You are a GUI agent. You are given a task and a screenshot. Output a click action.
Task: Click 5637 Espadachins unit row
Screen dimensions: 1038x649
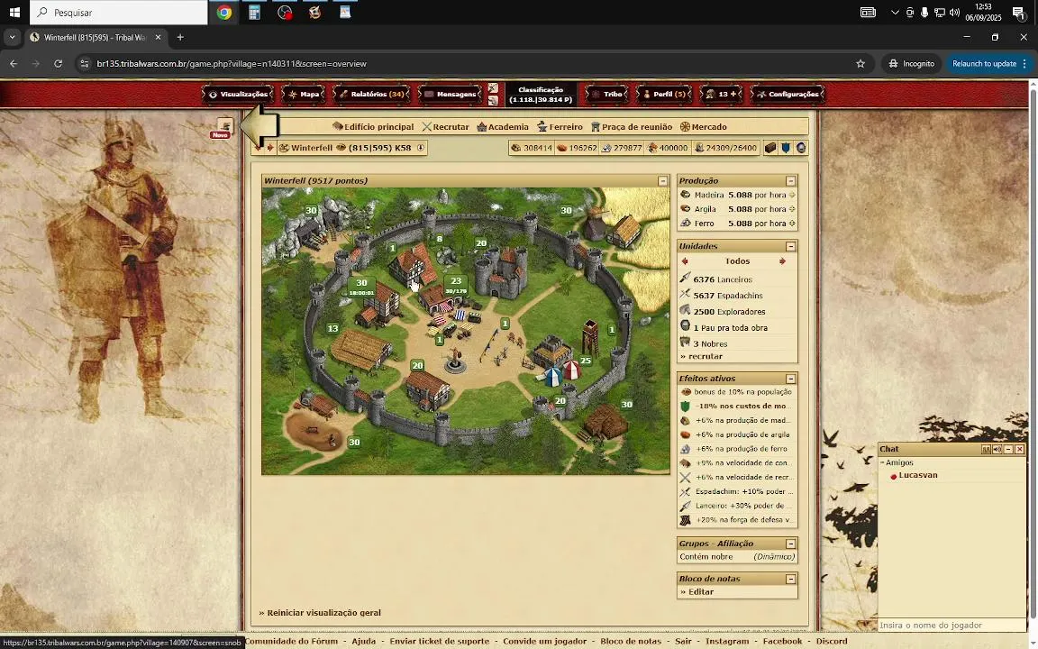(x=737, y=296)
